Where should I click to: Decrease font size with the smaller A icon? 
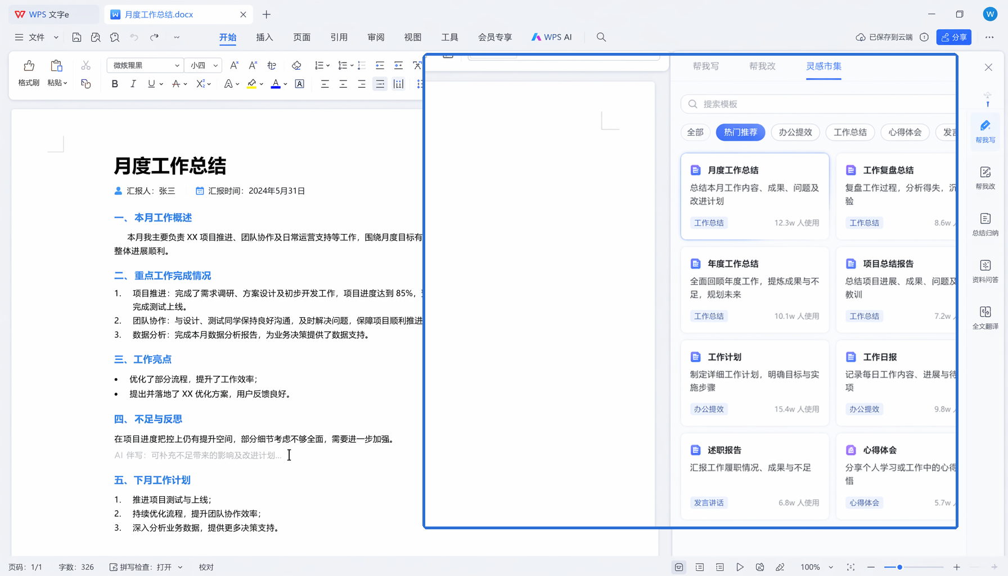[x=253, y=65]
